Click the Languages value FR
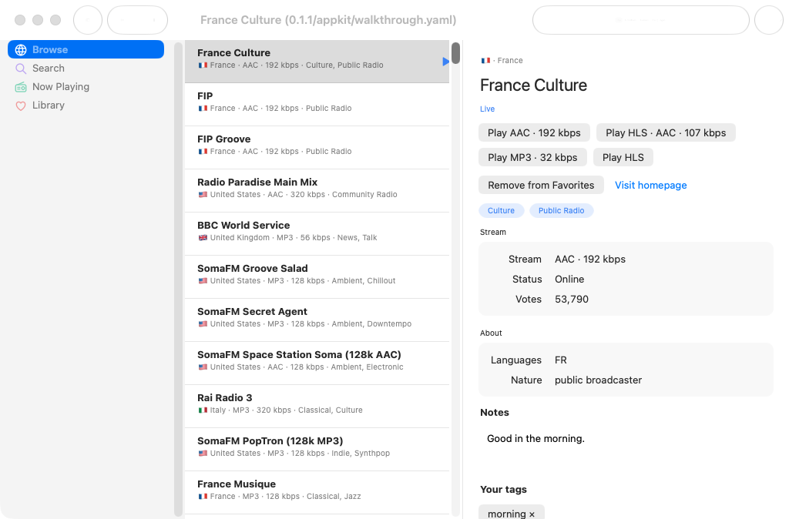Viewport: 789px width, 519px height. [561, 360]
